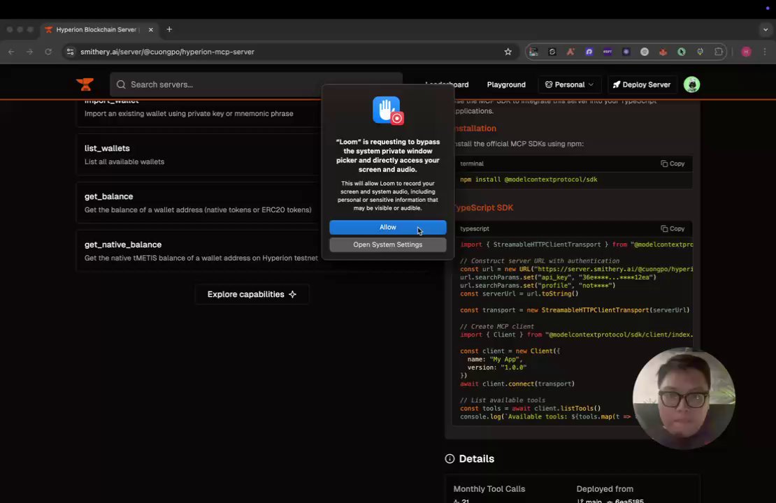Open System Settings from the Loom dialog
The width and height of the screenshot is (776, 503).
(387, 245)
